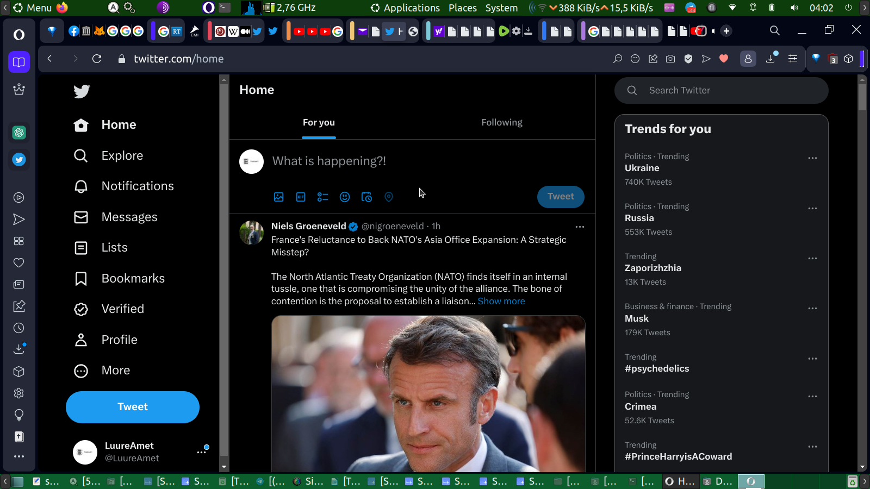The image size is (870, 489).
Task: Open the Applications menu in top panel
Action: (x=412, y=8)
